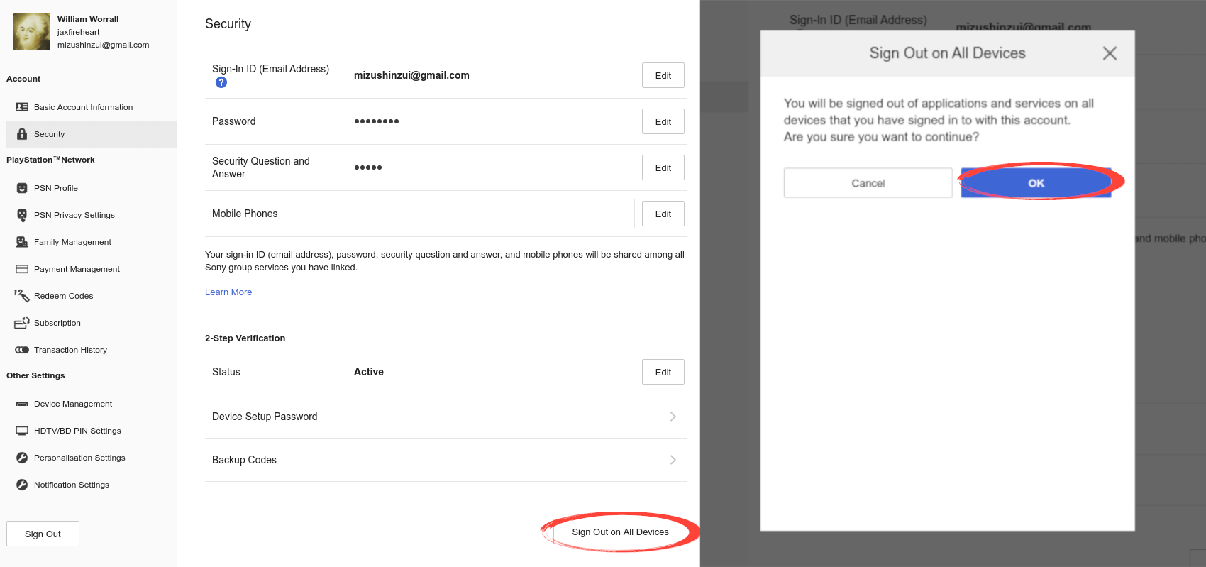
Task: Click the mizushinzui@gmail.com sign-in ID value
Action: [x=411, y=75]
